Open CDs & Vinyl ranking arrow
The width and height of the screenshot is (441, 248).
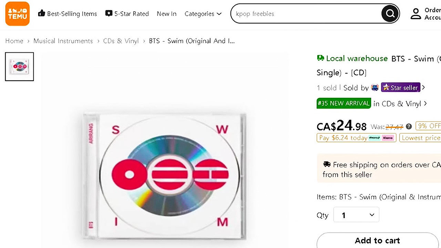pyautogui.click(x=425, y=103)
